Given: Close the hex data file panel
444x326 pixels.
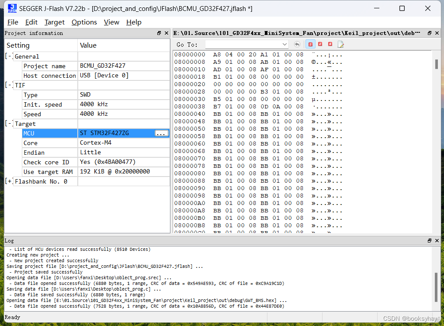Looking at the screenshot, I should 437,33.
